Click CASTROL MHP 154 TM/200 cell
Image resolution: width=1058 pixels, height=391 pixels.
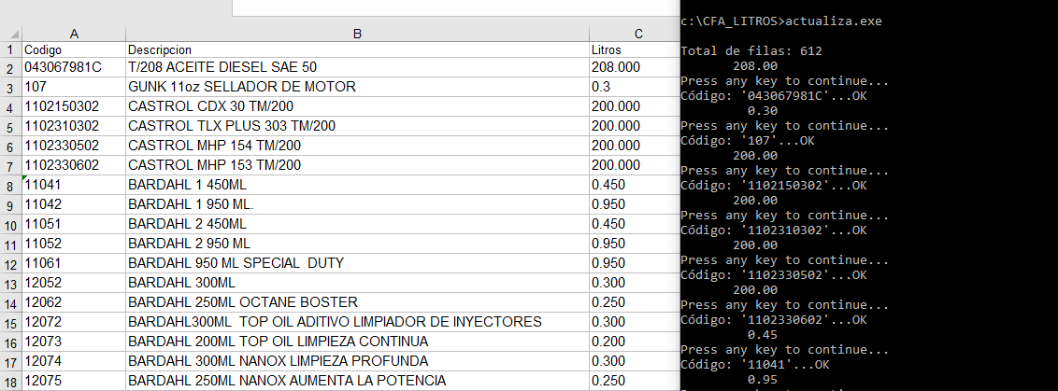pyautogui.click(x=358, y=146)
